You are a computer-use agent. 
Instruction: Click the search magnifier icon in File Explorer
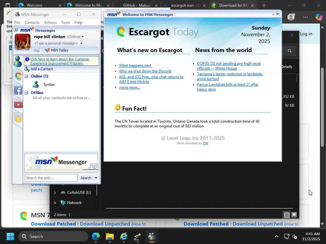(x=289, y=51)
